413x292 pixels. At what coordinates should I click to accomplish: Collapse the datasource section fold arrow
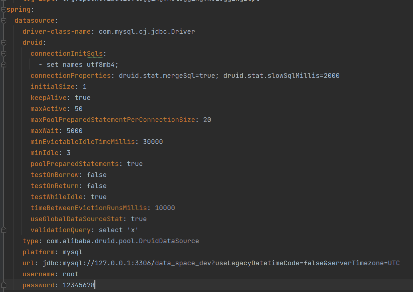tap(3, 20)
